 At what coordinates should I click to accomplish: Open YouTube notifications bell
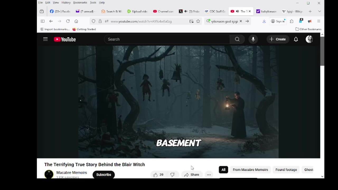point(296,39)
